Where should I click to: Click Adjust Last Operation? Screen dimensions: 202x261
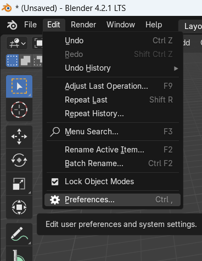point(113,86)
